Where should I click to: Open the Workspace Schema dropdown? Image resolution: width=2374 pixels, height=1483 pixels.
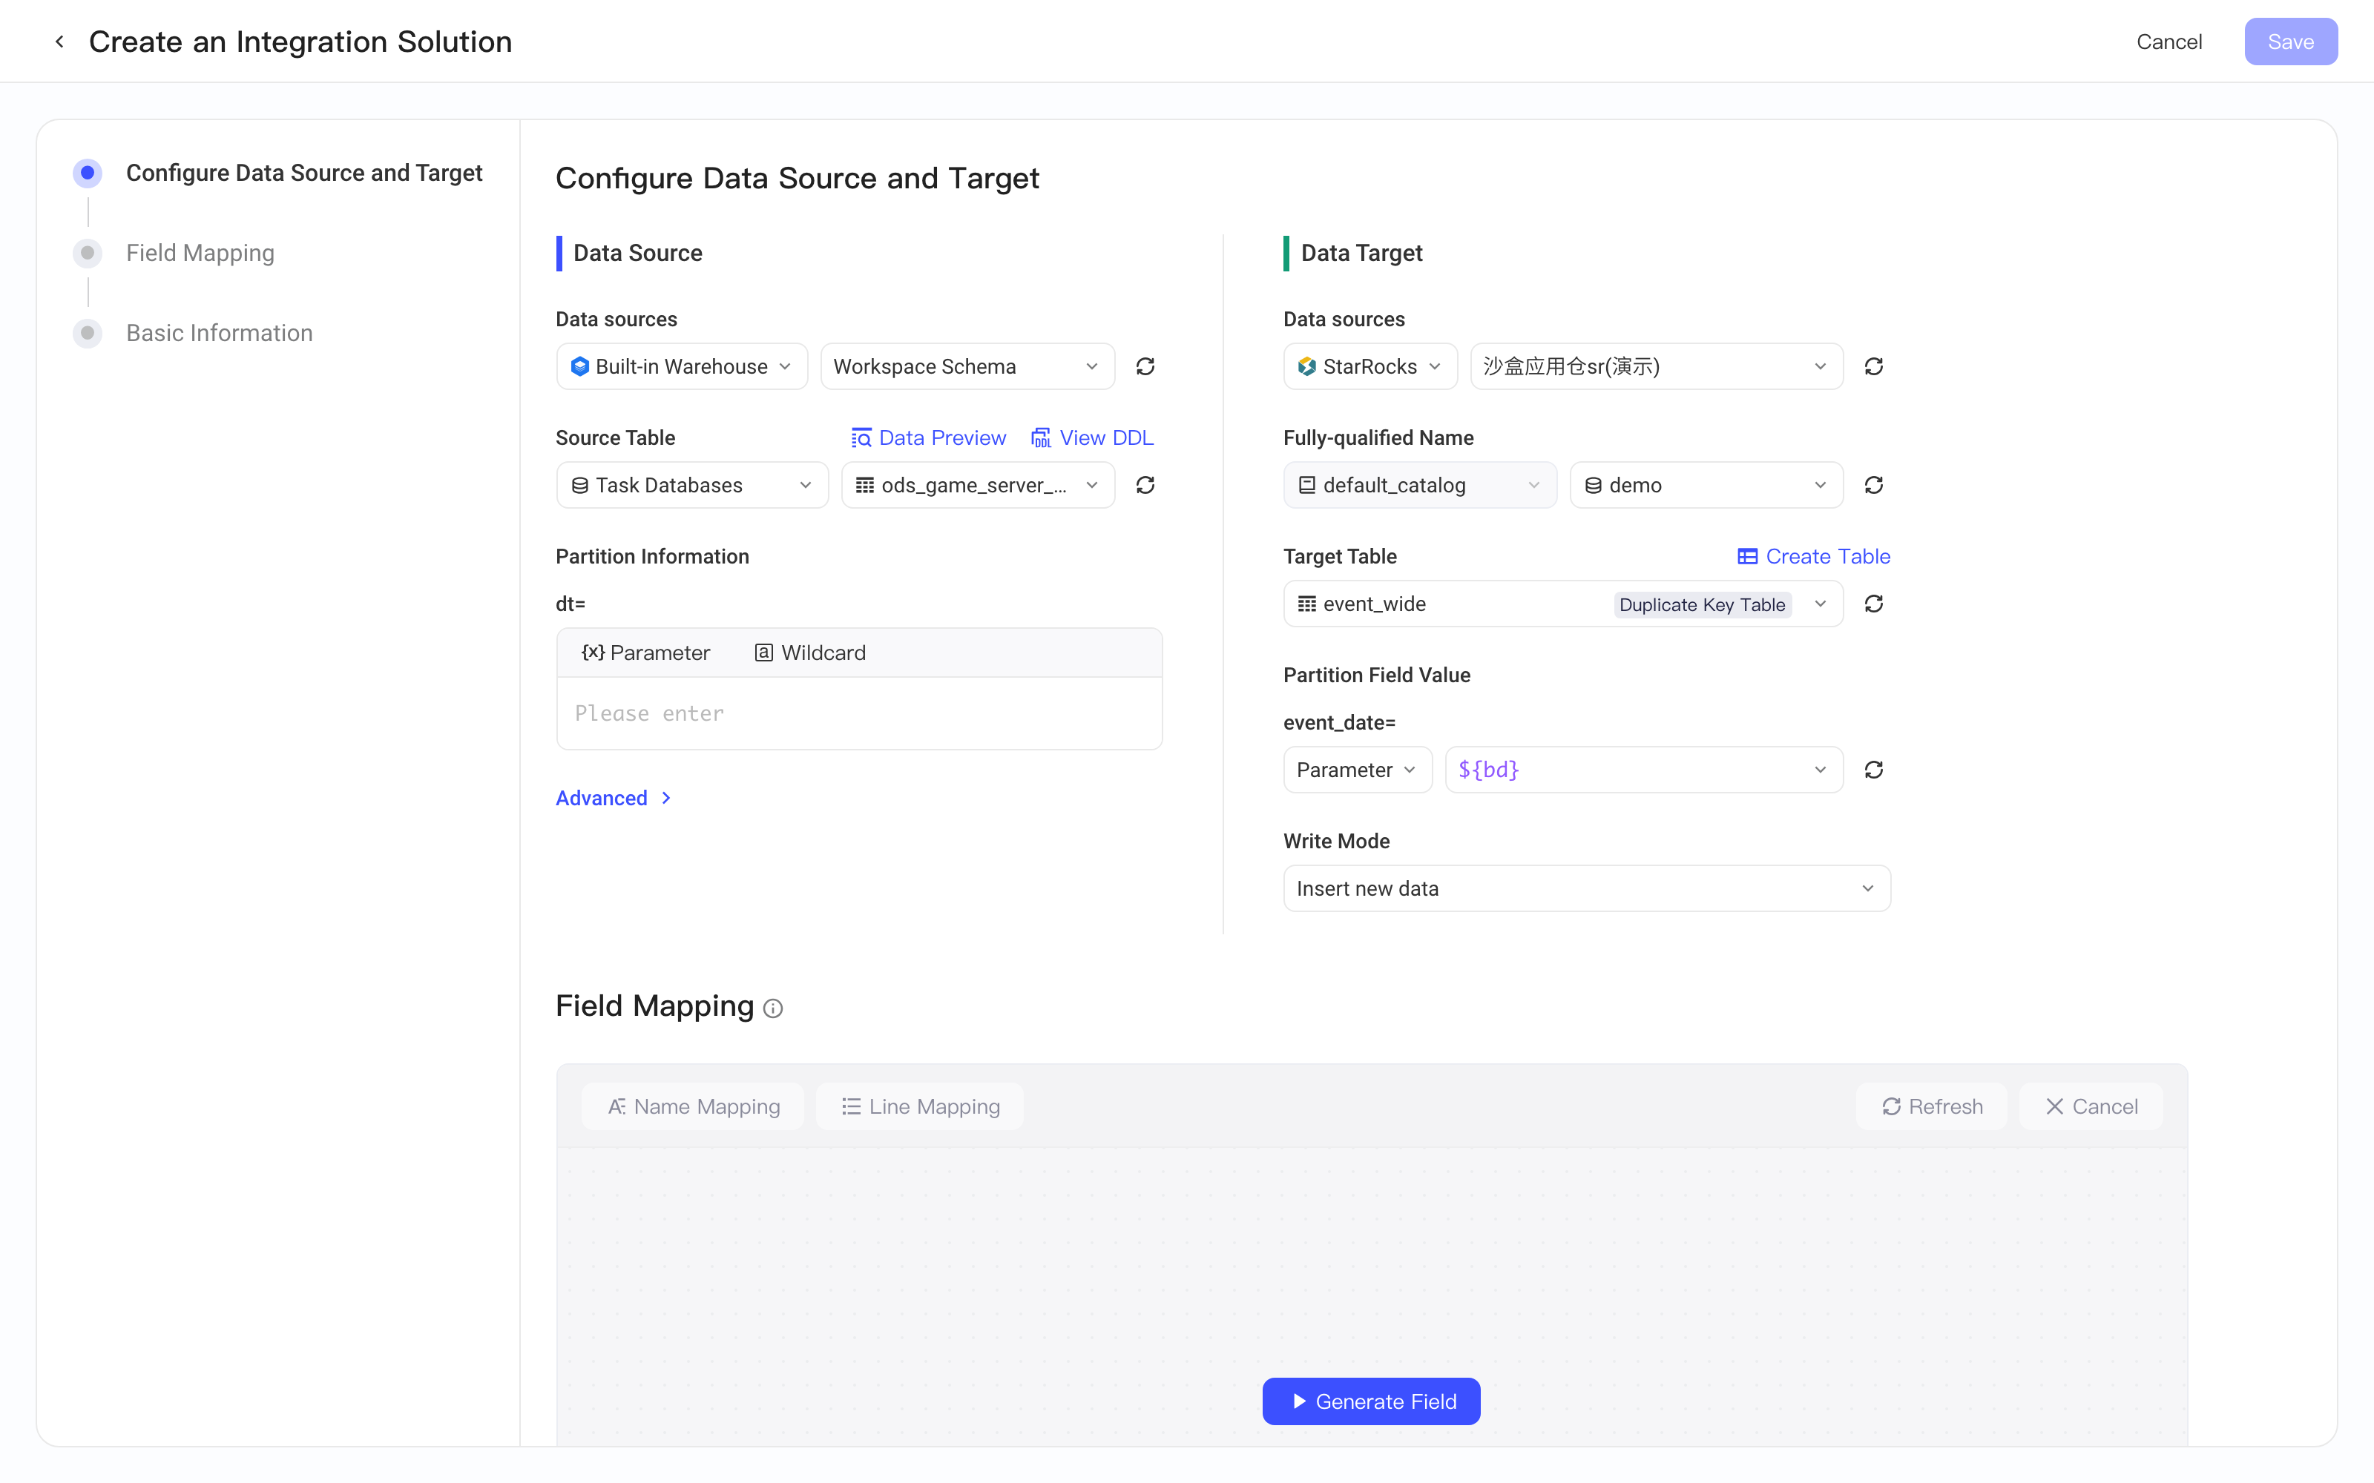pos(967,366)
